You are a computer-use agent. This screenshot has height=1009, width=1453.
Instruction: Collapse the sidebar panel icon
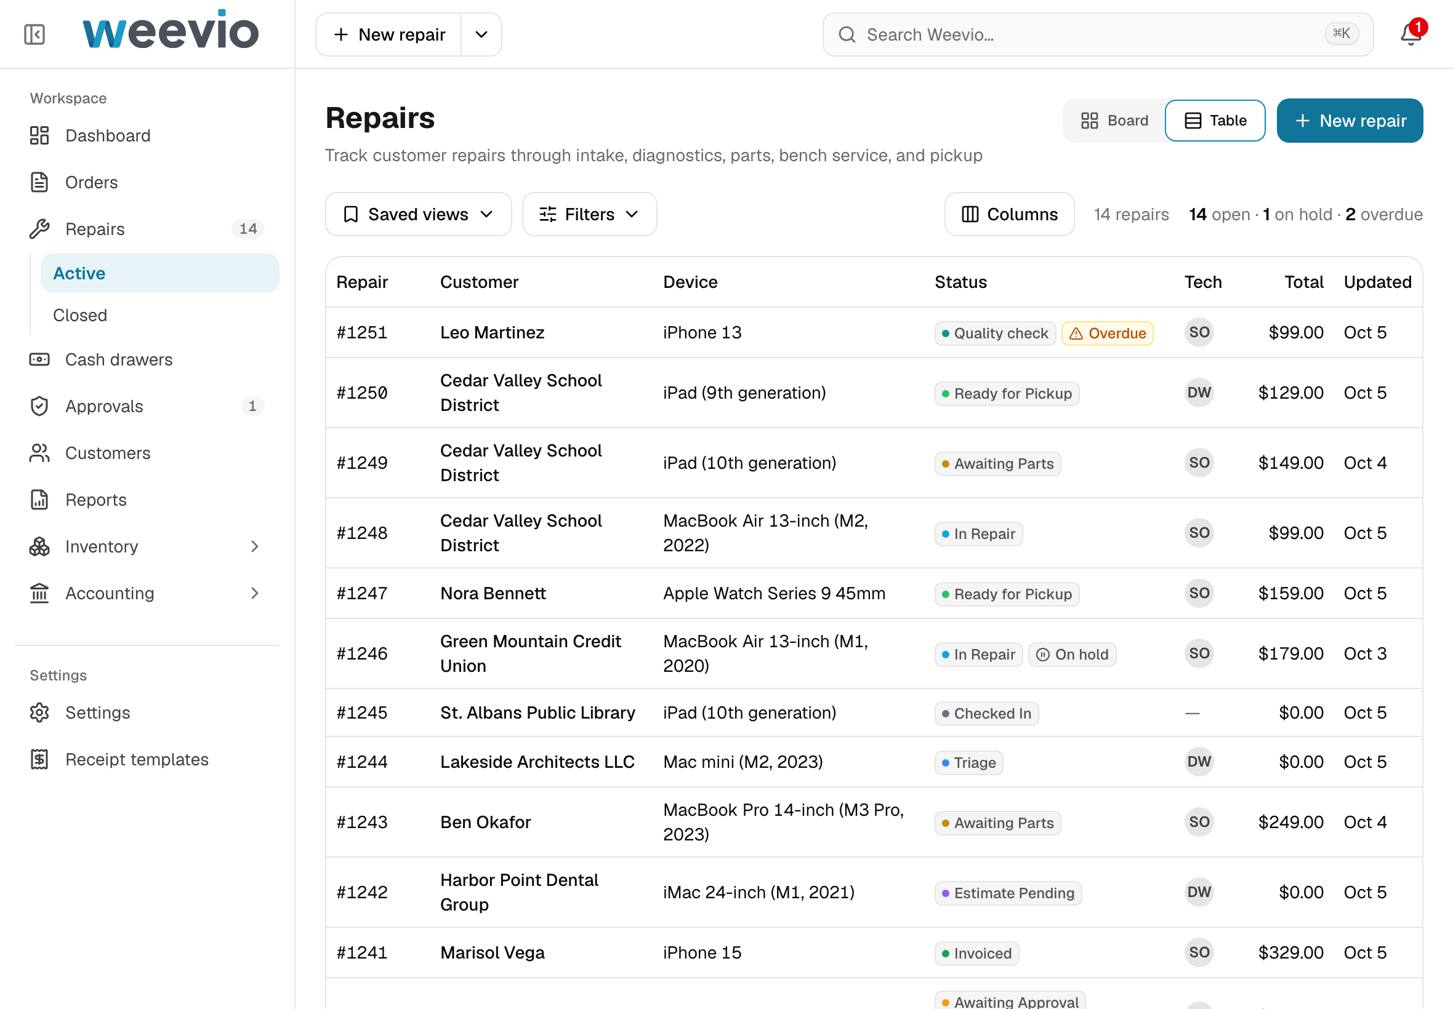click(x=35, y=34)
